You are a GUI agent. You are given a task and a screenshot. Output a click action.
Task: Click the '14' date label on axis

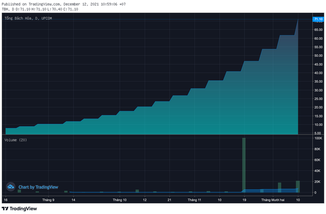pyautogui.click(x=73, y=200)
